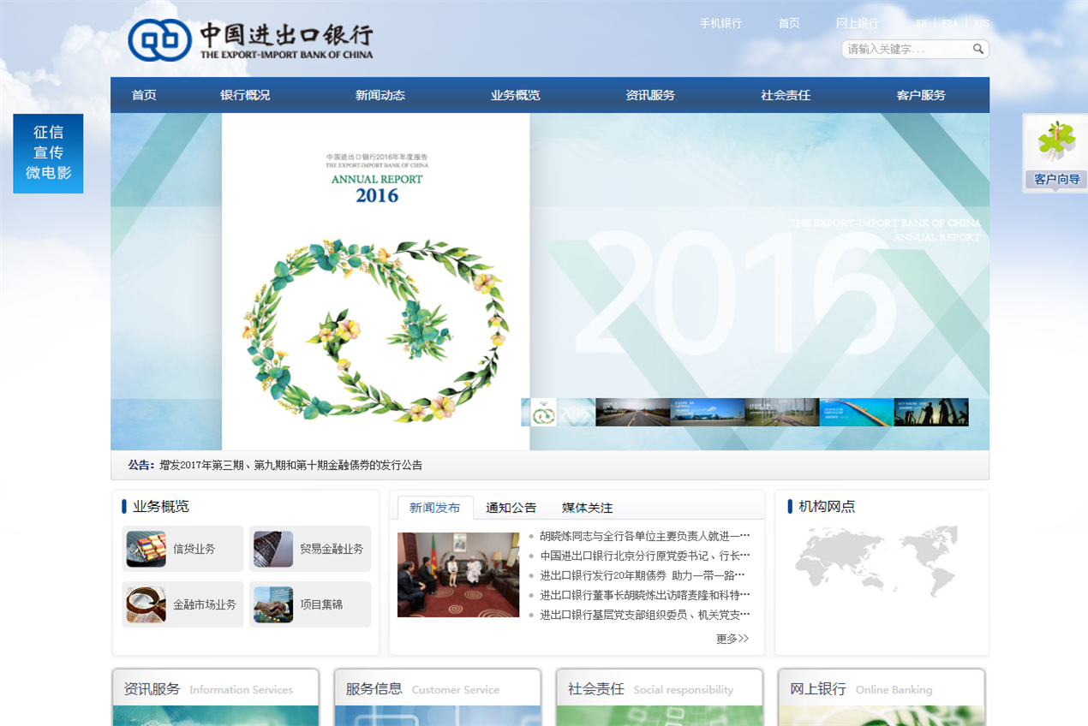Screen dimensions: 1088x726
Task: Open the 信贷业务 card with containers icon
Action: (x=183, y=549)
